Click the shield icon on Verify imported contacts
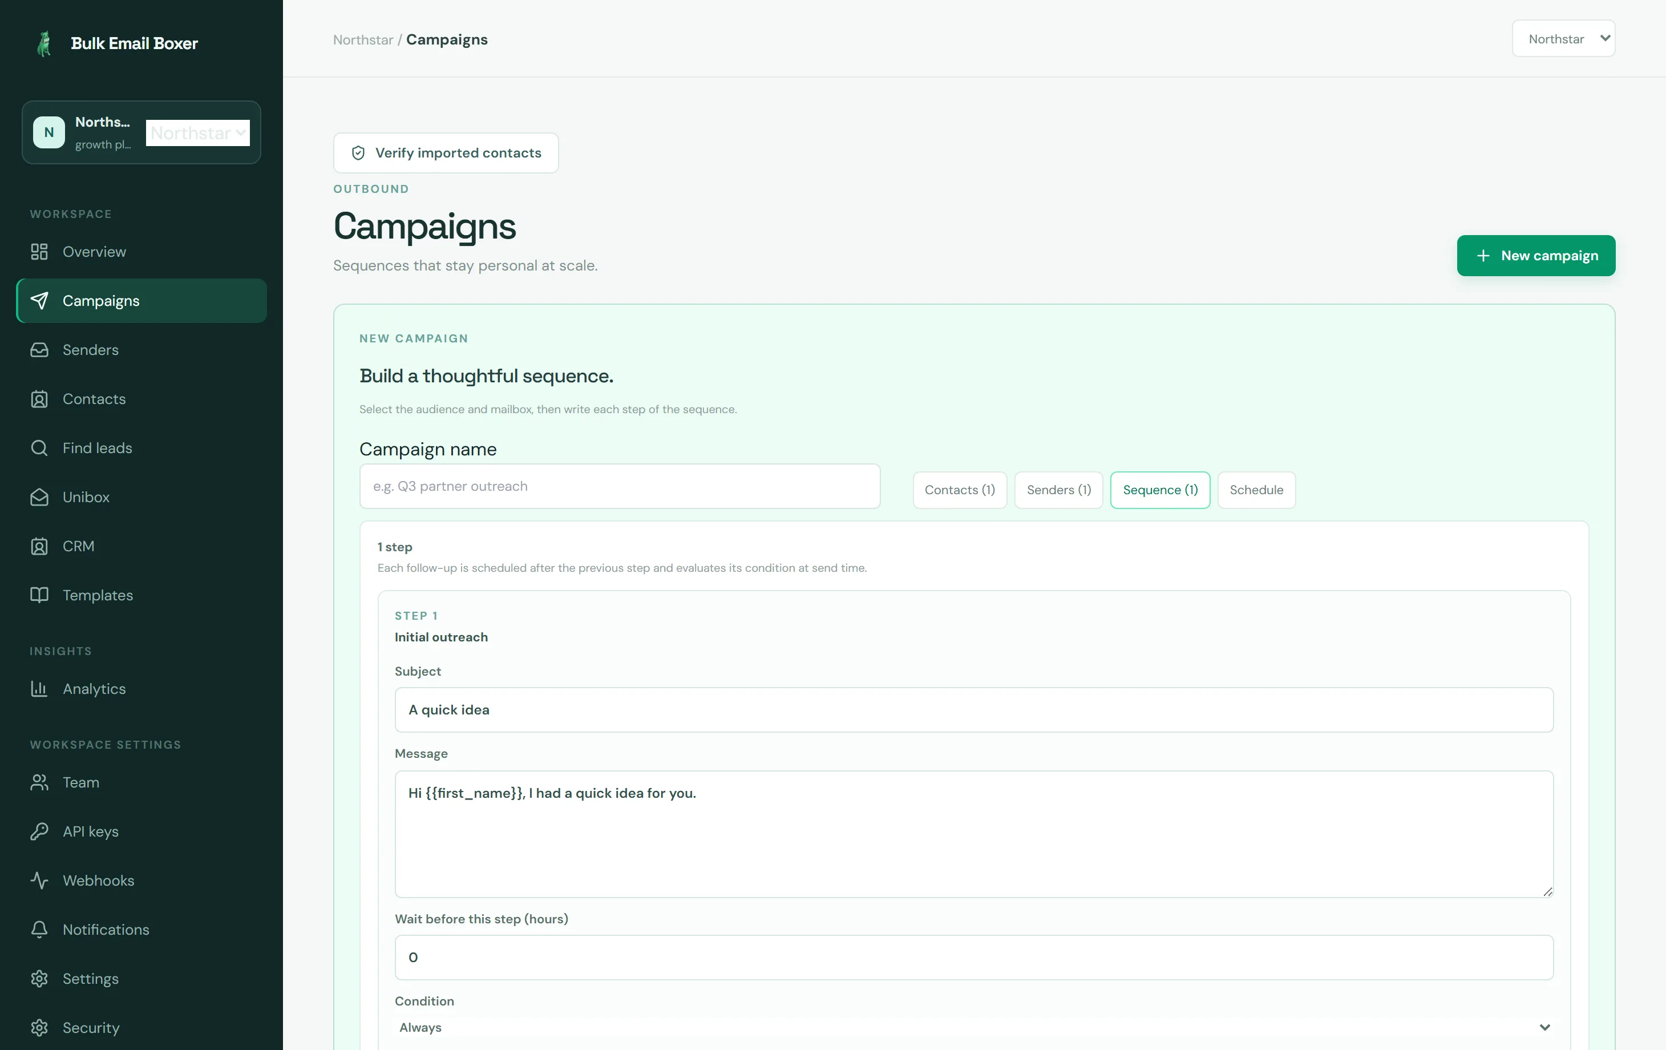 tap(358, 153)
